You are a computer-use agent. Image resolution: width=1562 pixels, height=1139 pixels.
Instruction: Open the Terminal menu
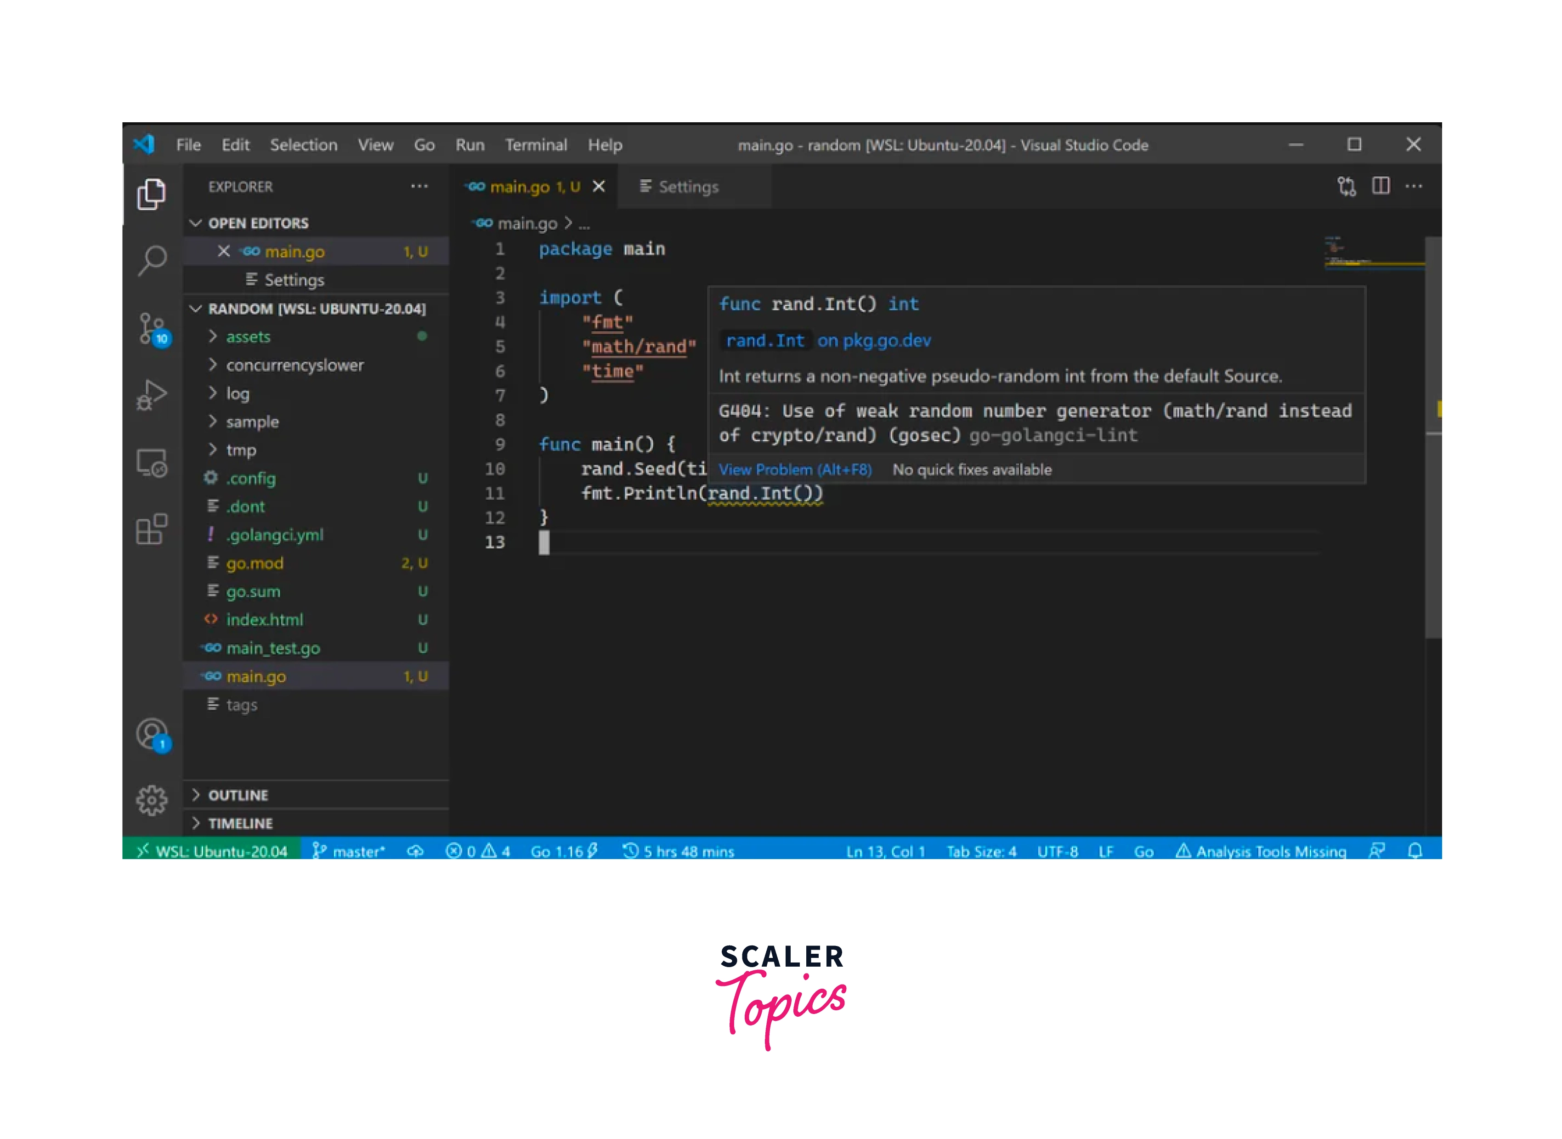(x=535, y=145)
